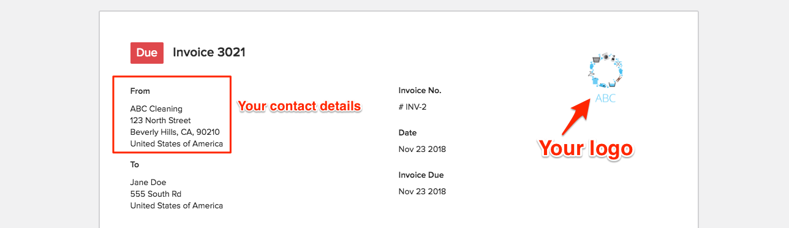Click United States of America under From
Screen dimensions: 789x228
[x=176, y=144]
